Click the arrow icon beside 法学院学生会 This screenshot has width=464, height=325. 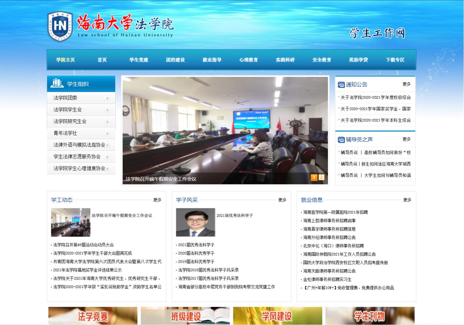(x=107, y=110)
